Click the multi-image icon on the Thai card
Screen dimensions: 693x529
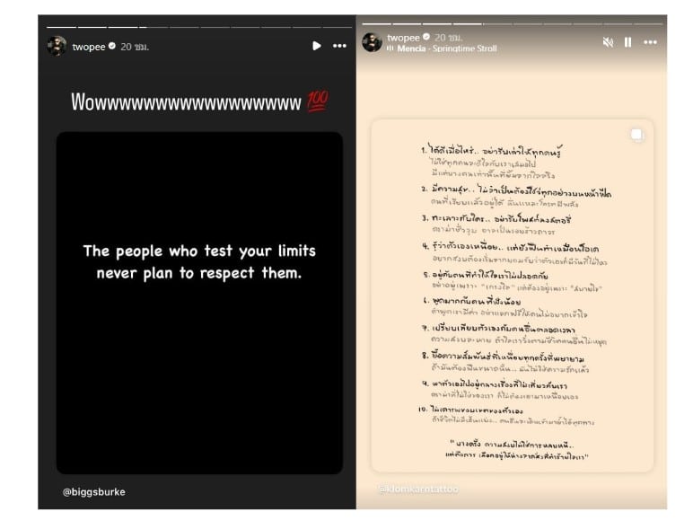click(636, 135)
